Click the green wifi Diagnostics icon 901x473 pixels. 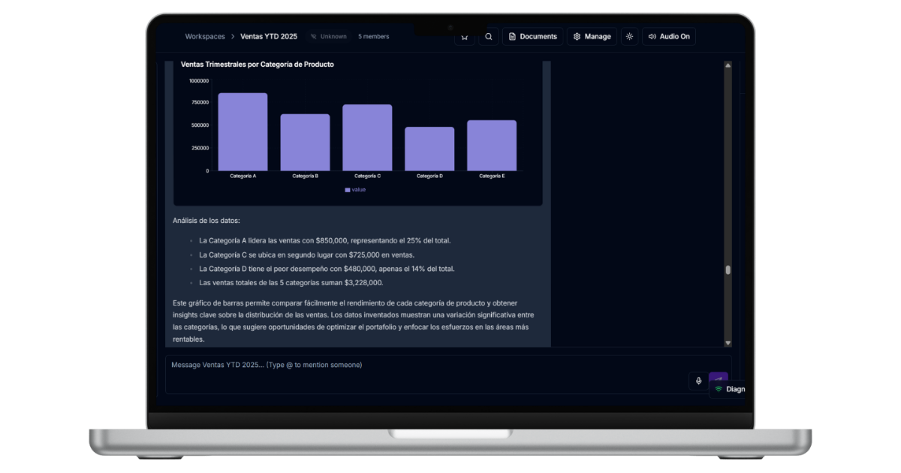coord(719,389)
